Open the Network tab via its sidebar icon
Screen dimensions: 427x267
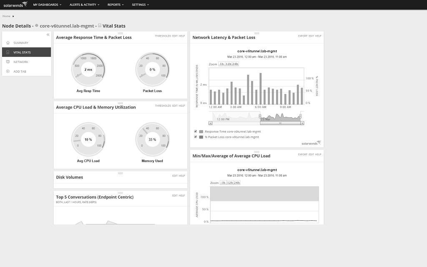pyautogui.click(x=8, y=62)
